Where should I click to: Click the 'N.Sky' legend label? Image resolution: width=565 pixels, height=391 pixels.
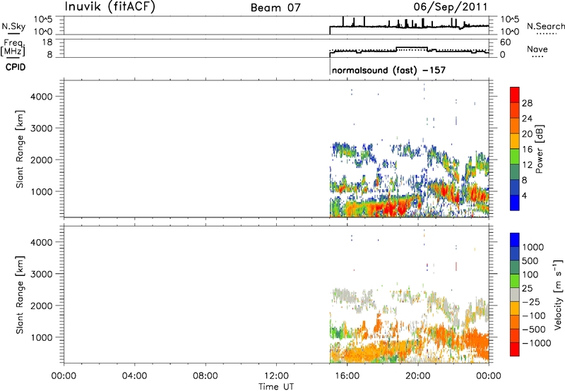pyautogui.click(x=13, y=26)
